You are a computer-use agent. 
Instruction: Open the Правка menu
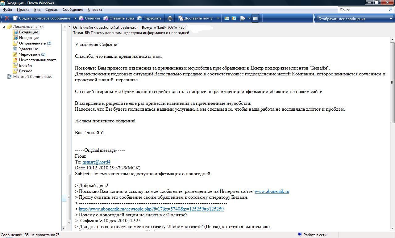pyautogui.click(x=23, y=10)
